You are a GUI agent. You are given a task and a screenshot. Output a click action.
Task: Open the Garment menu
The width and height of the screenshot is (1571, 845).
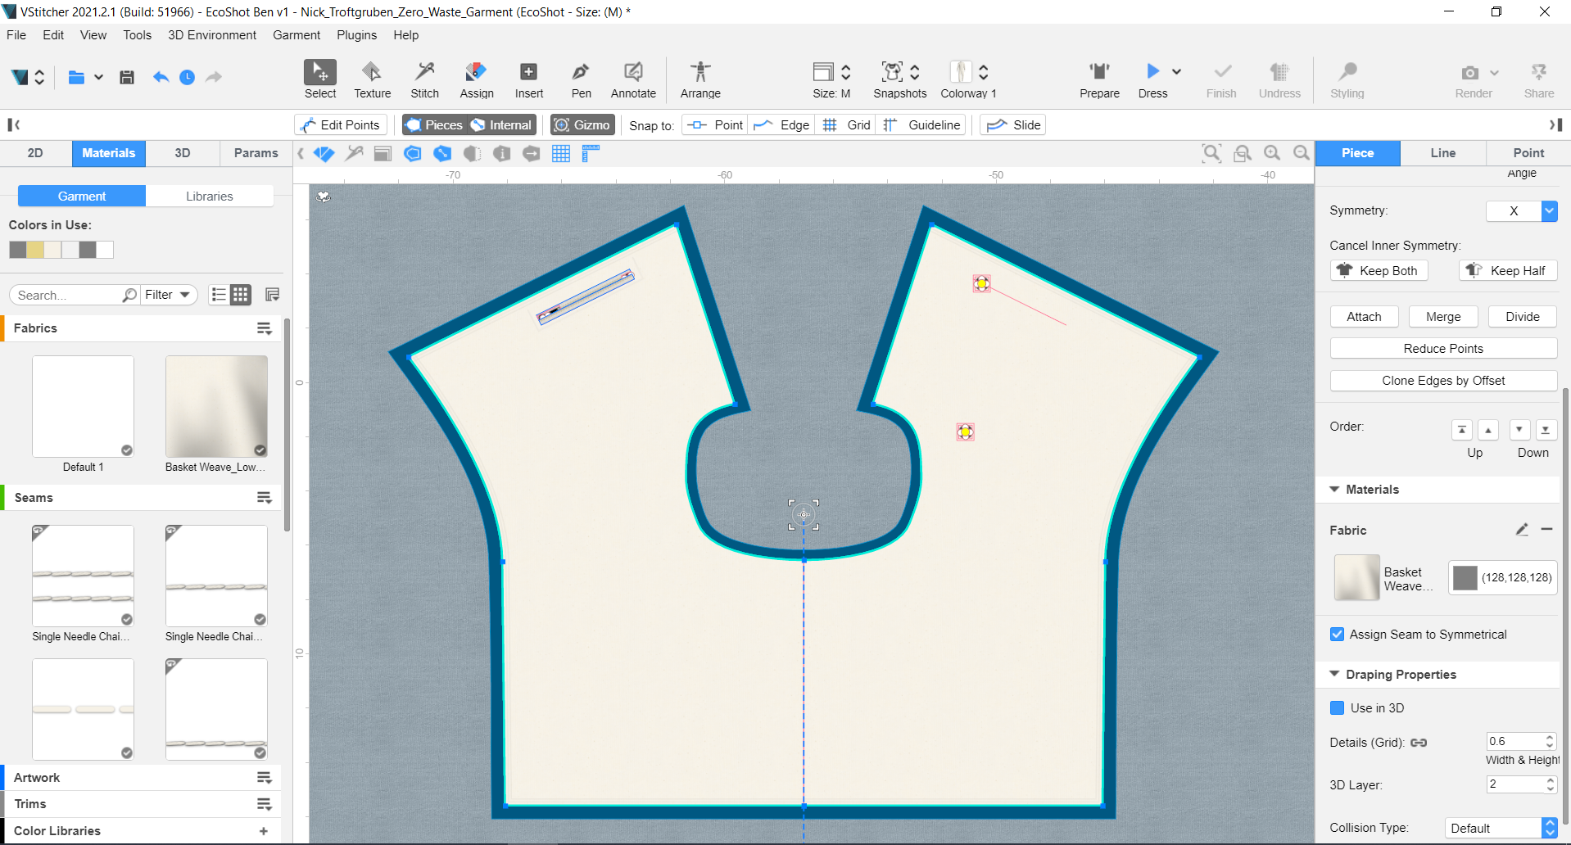click(296, 35)
